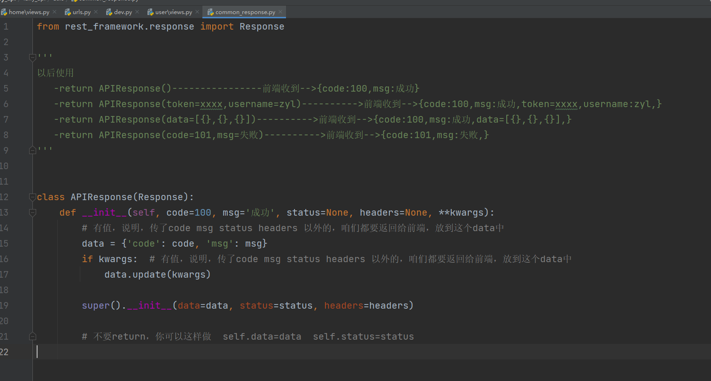711x381 pixels.
Task: Switch to the home\views.py tab
Action: tap(29, 12)
